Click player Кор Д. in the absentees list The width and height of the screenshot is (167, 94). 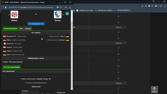point(9,40)
